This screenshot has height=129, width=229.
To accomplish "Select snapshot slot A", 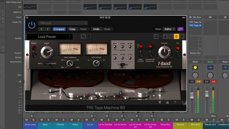I will pos(165,37).
